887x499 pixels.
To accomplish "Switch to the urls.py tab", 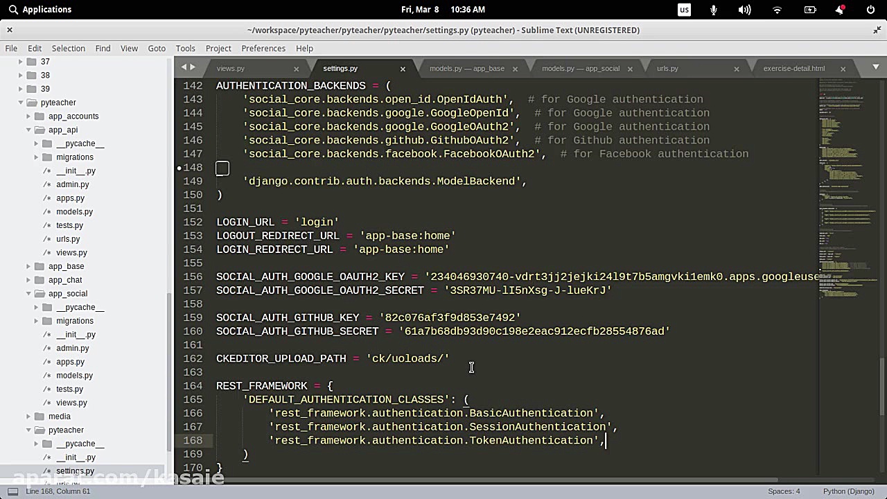I will pos(667,69).
